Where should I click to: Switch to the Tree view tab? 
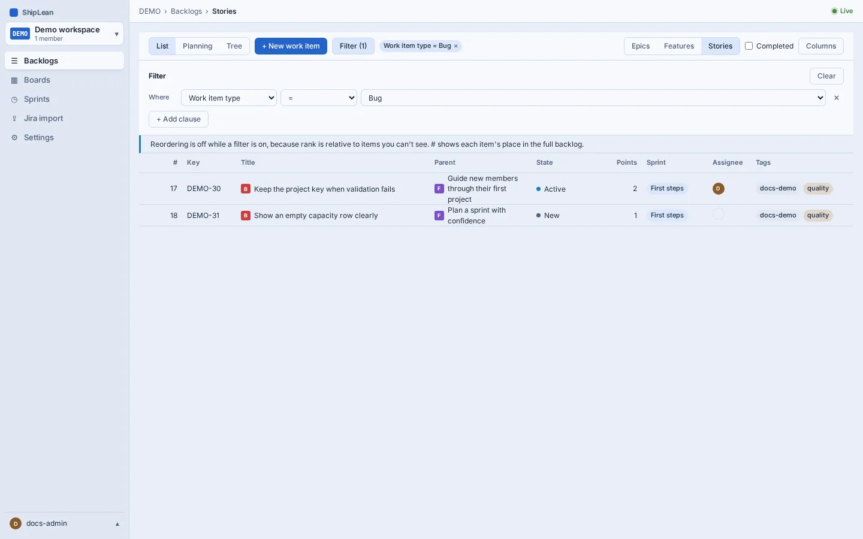tap(234, 46)
